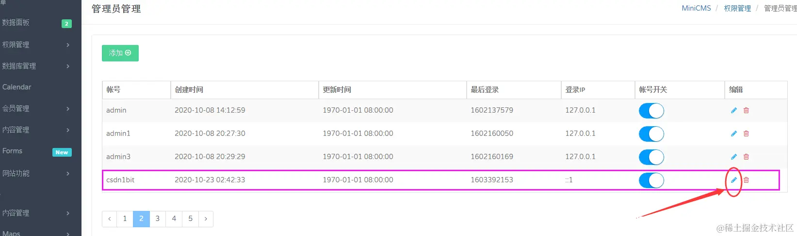Toggle account switch for csdn1bit
797x236 pixels.
651,180
